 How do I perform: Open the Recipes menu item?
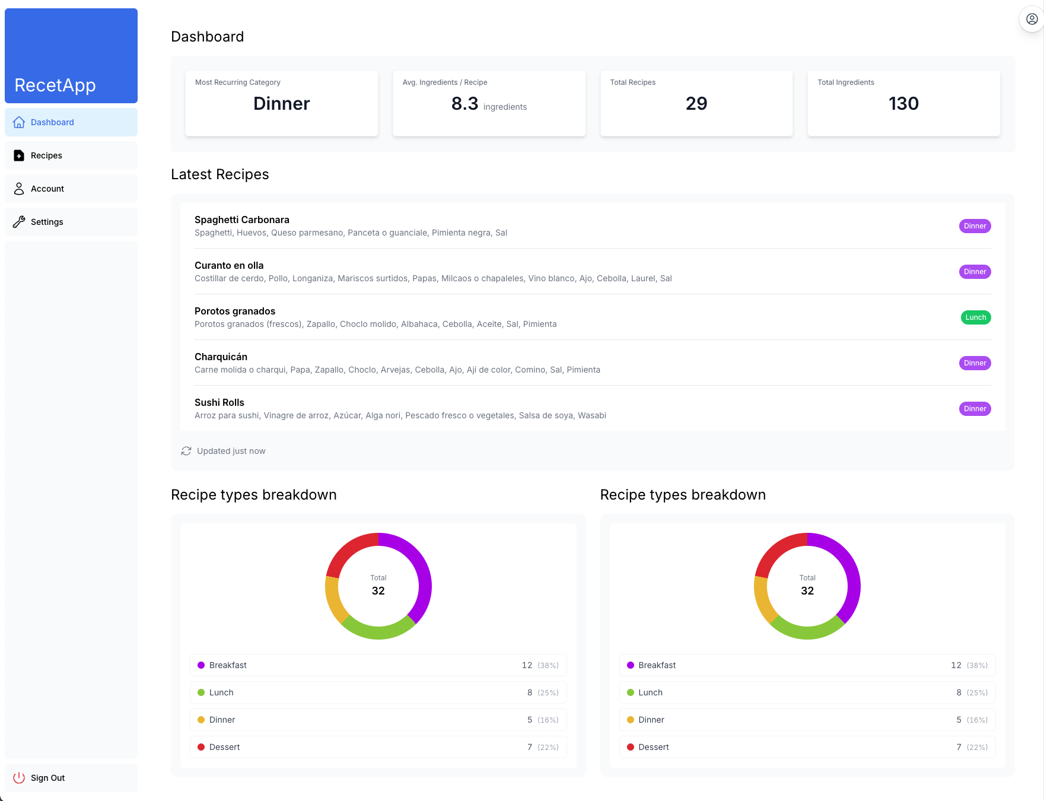coord(71,155)
